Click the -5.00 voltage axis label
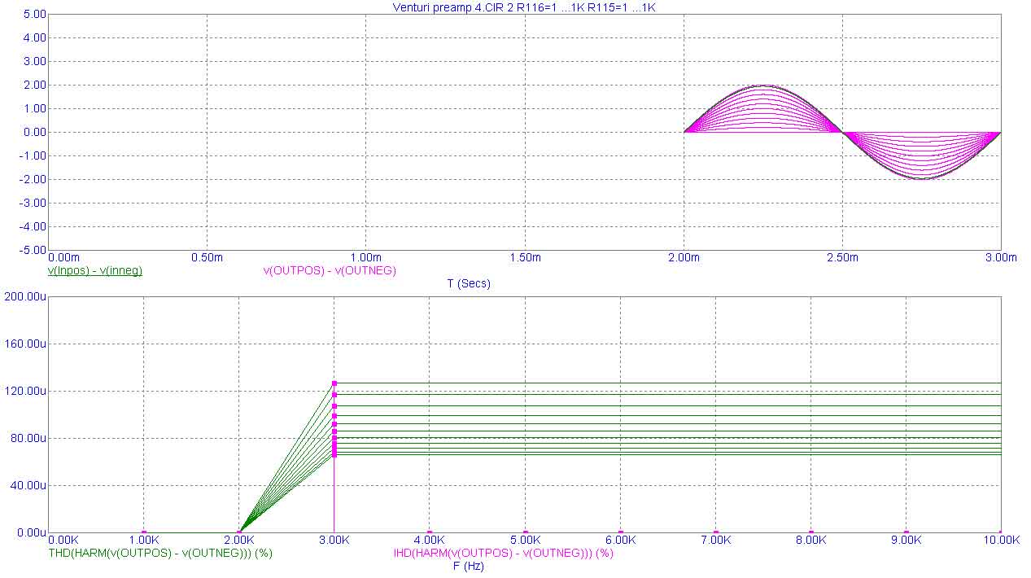The image size is (1031, 578). (x=33, y=250)
